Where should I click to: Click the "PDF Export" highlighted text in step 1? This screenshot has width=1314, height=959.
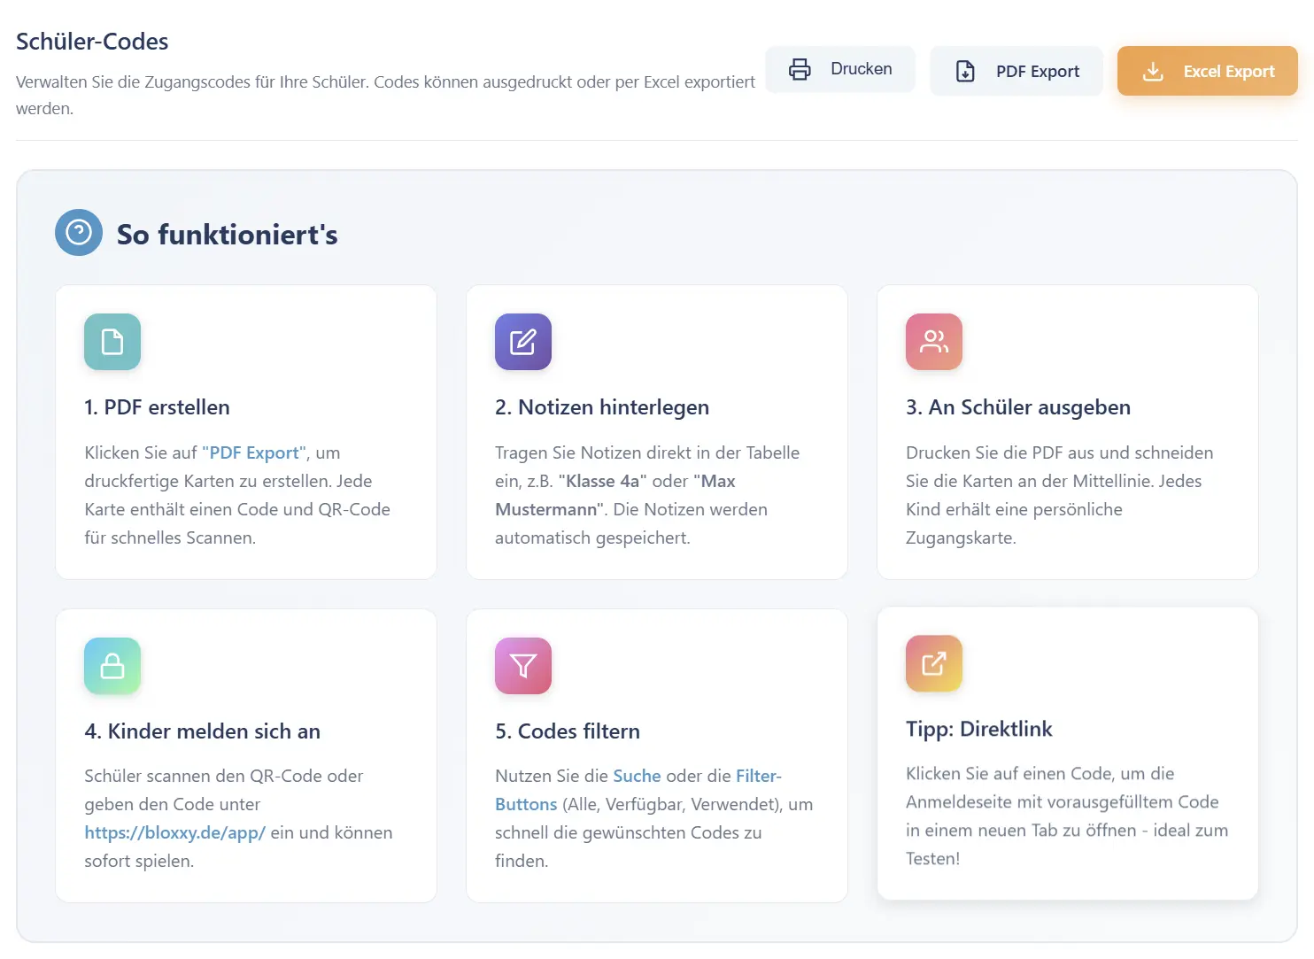[254, 452]
